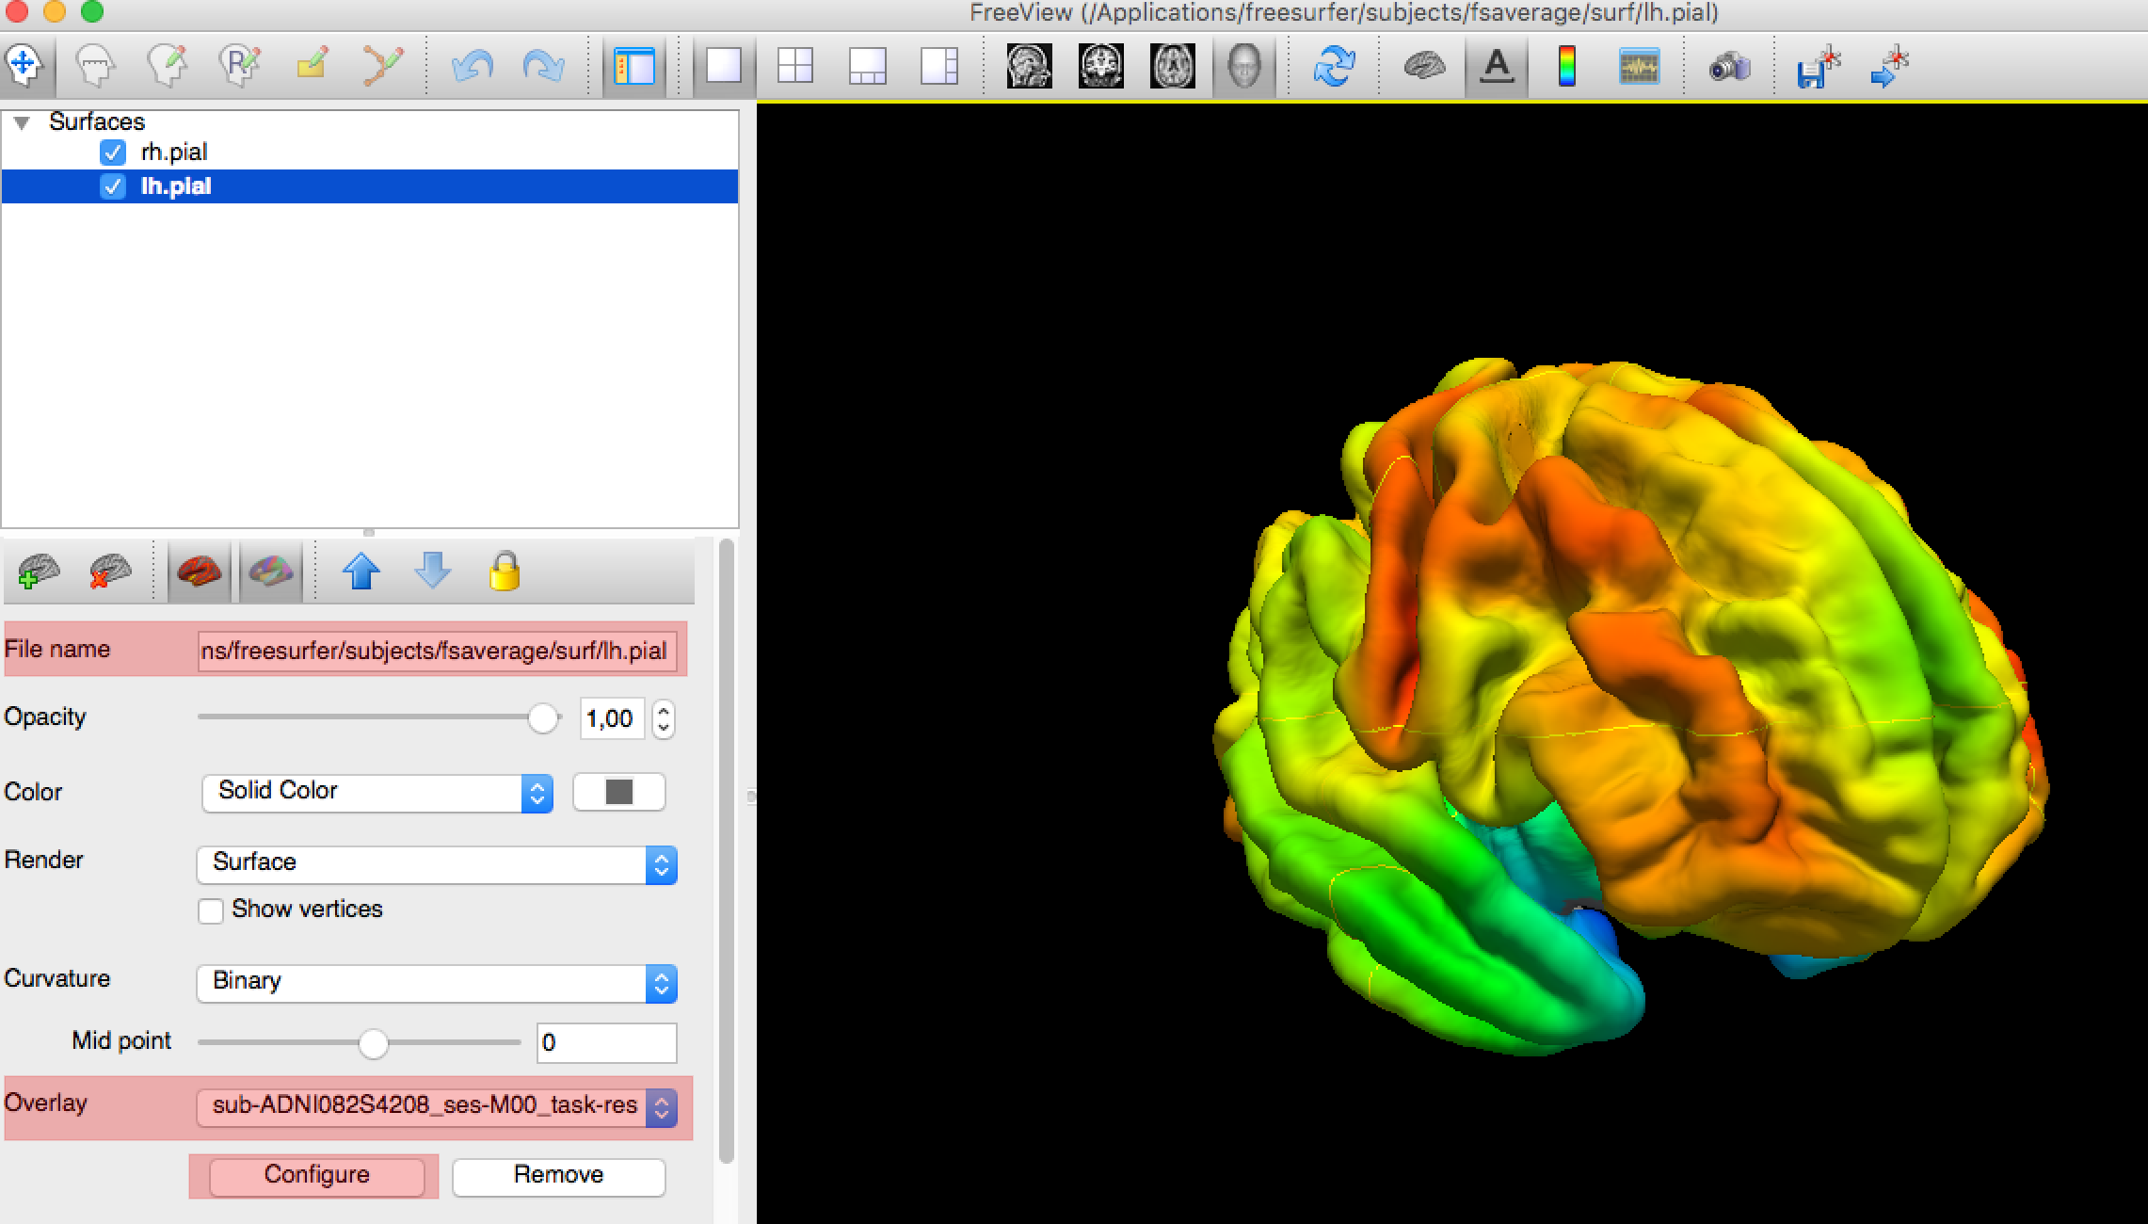This screenshot has height=1224, width=2148.
Task: Enable Show vertices checkbox
Action: pos(211,908)
